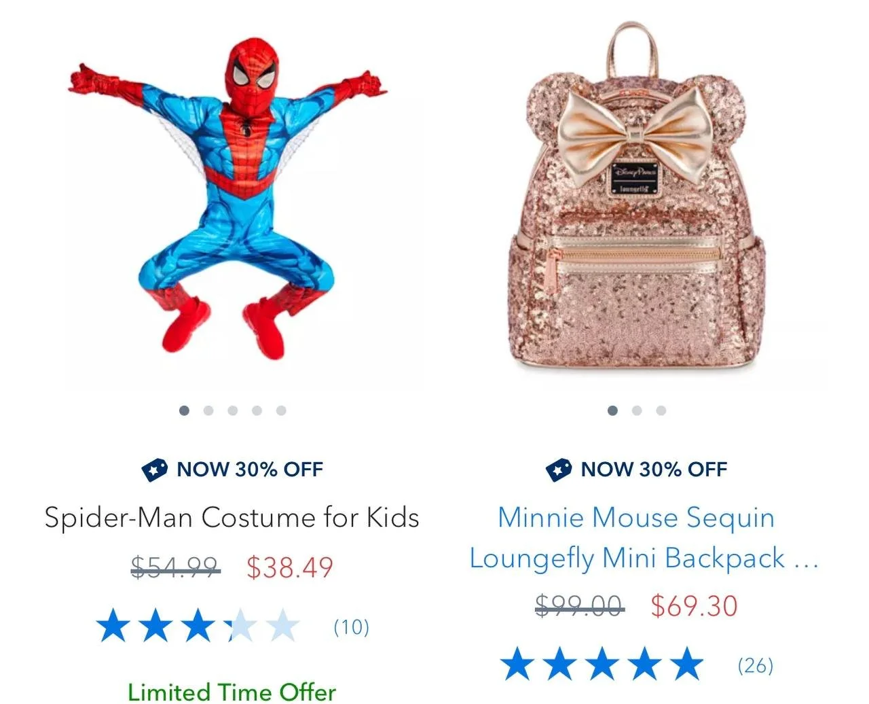Select the first carousel dot under Spider-Man costume
The height and width of the screenshot is (704, 869).
pos(184,410)
